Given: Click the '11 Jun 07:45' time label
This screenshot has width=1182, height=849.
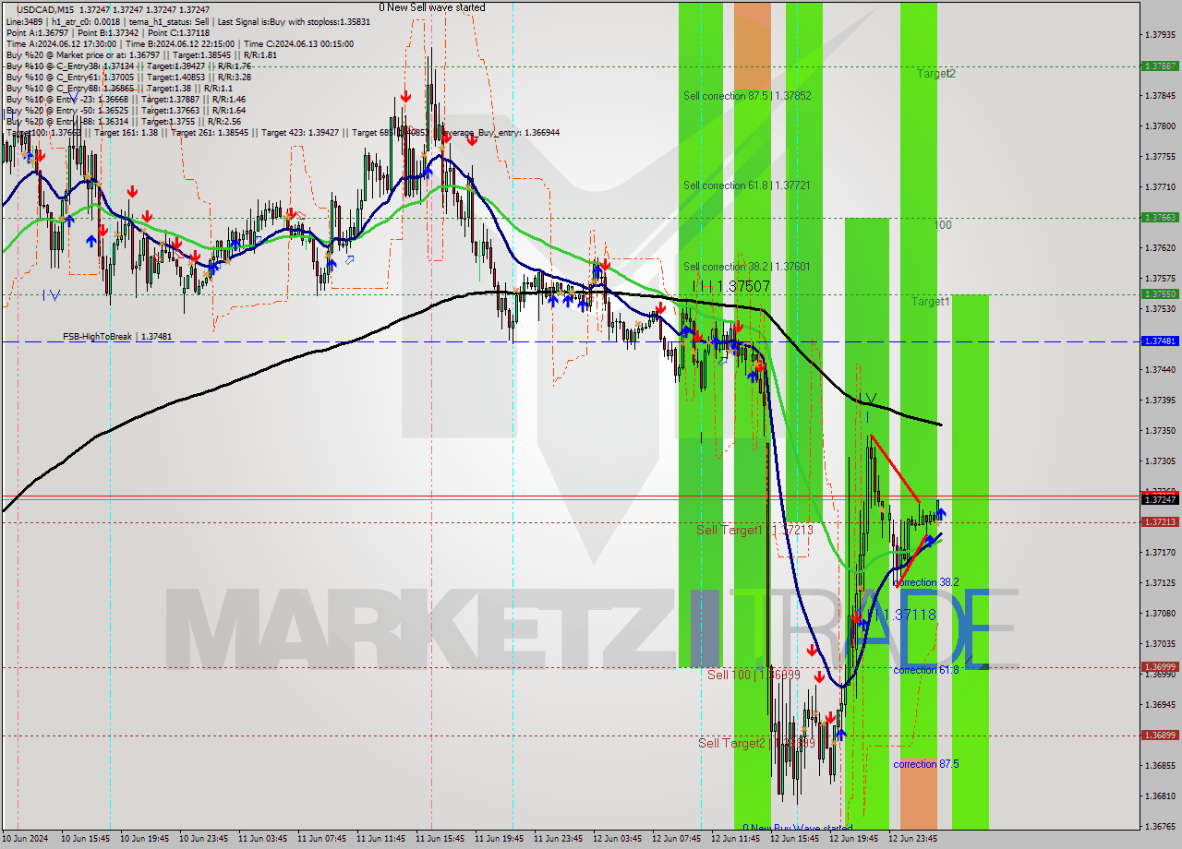Looking at the screenshot, I should (x=321, y=840).
